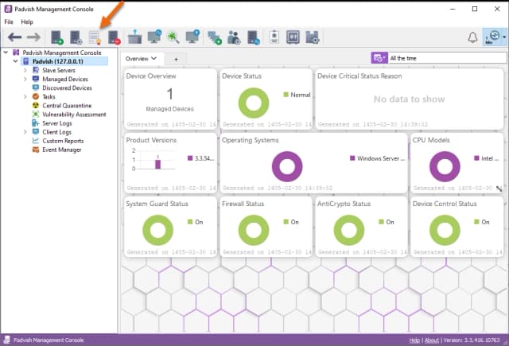Open the Help menu
The width and height of the screenshot is (509, 346).
27,21
